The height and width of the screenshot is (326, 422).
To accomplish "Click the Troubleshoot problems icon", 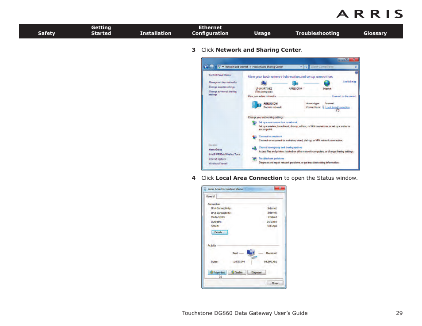I will [254, 159].
